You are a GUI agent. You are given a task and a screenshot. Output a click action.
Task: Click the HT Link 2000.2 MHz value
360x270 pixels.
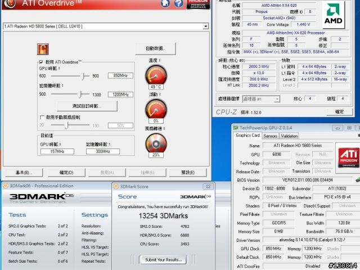pos(259,85)
